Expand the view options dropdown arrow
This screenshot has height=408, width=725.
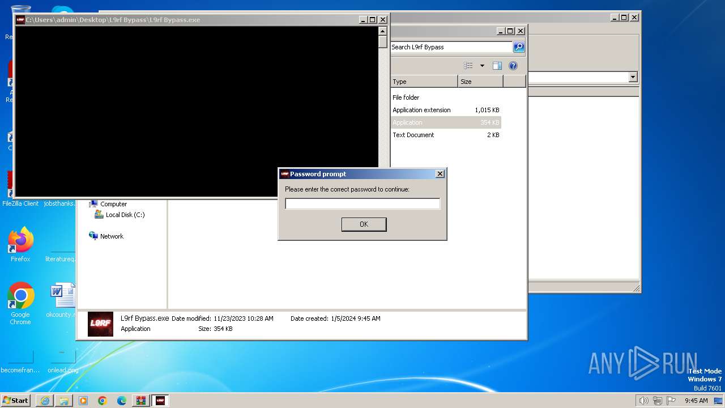[x=482, y=66]
